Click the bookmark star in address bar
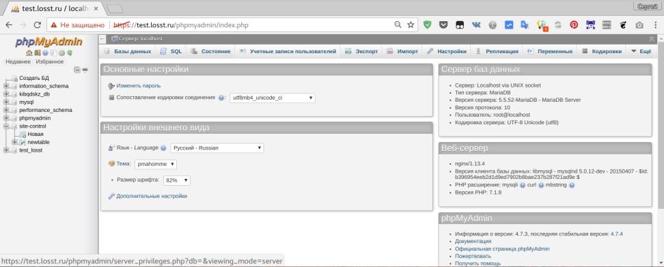The width and height of the screenshot is (664, 267). pyautogui.click(x=411, y=25)
